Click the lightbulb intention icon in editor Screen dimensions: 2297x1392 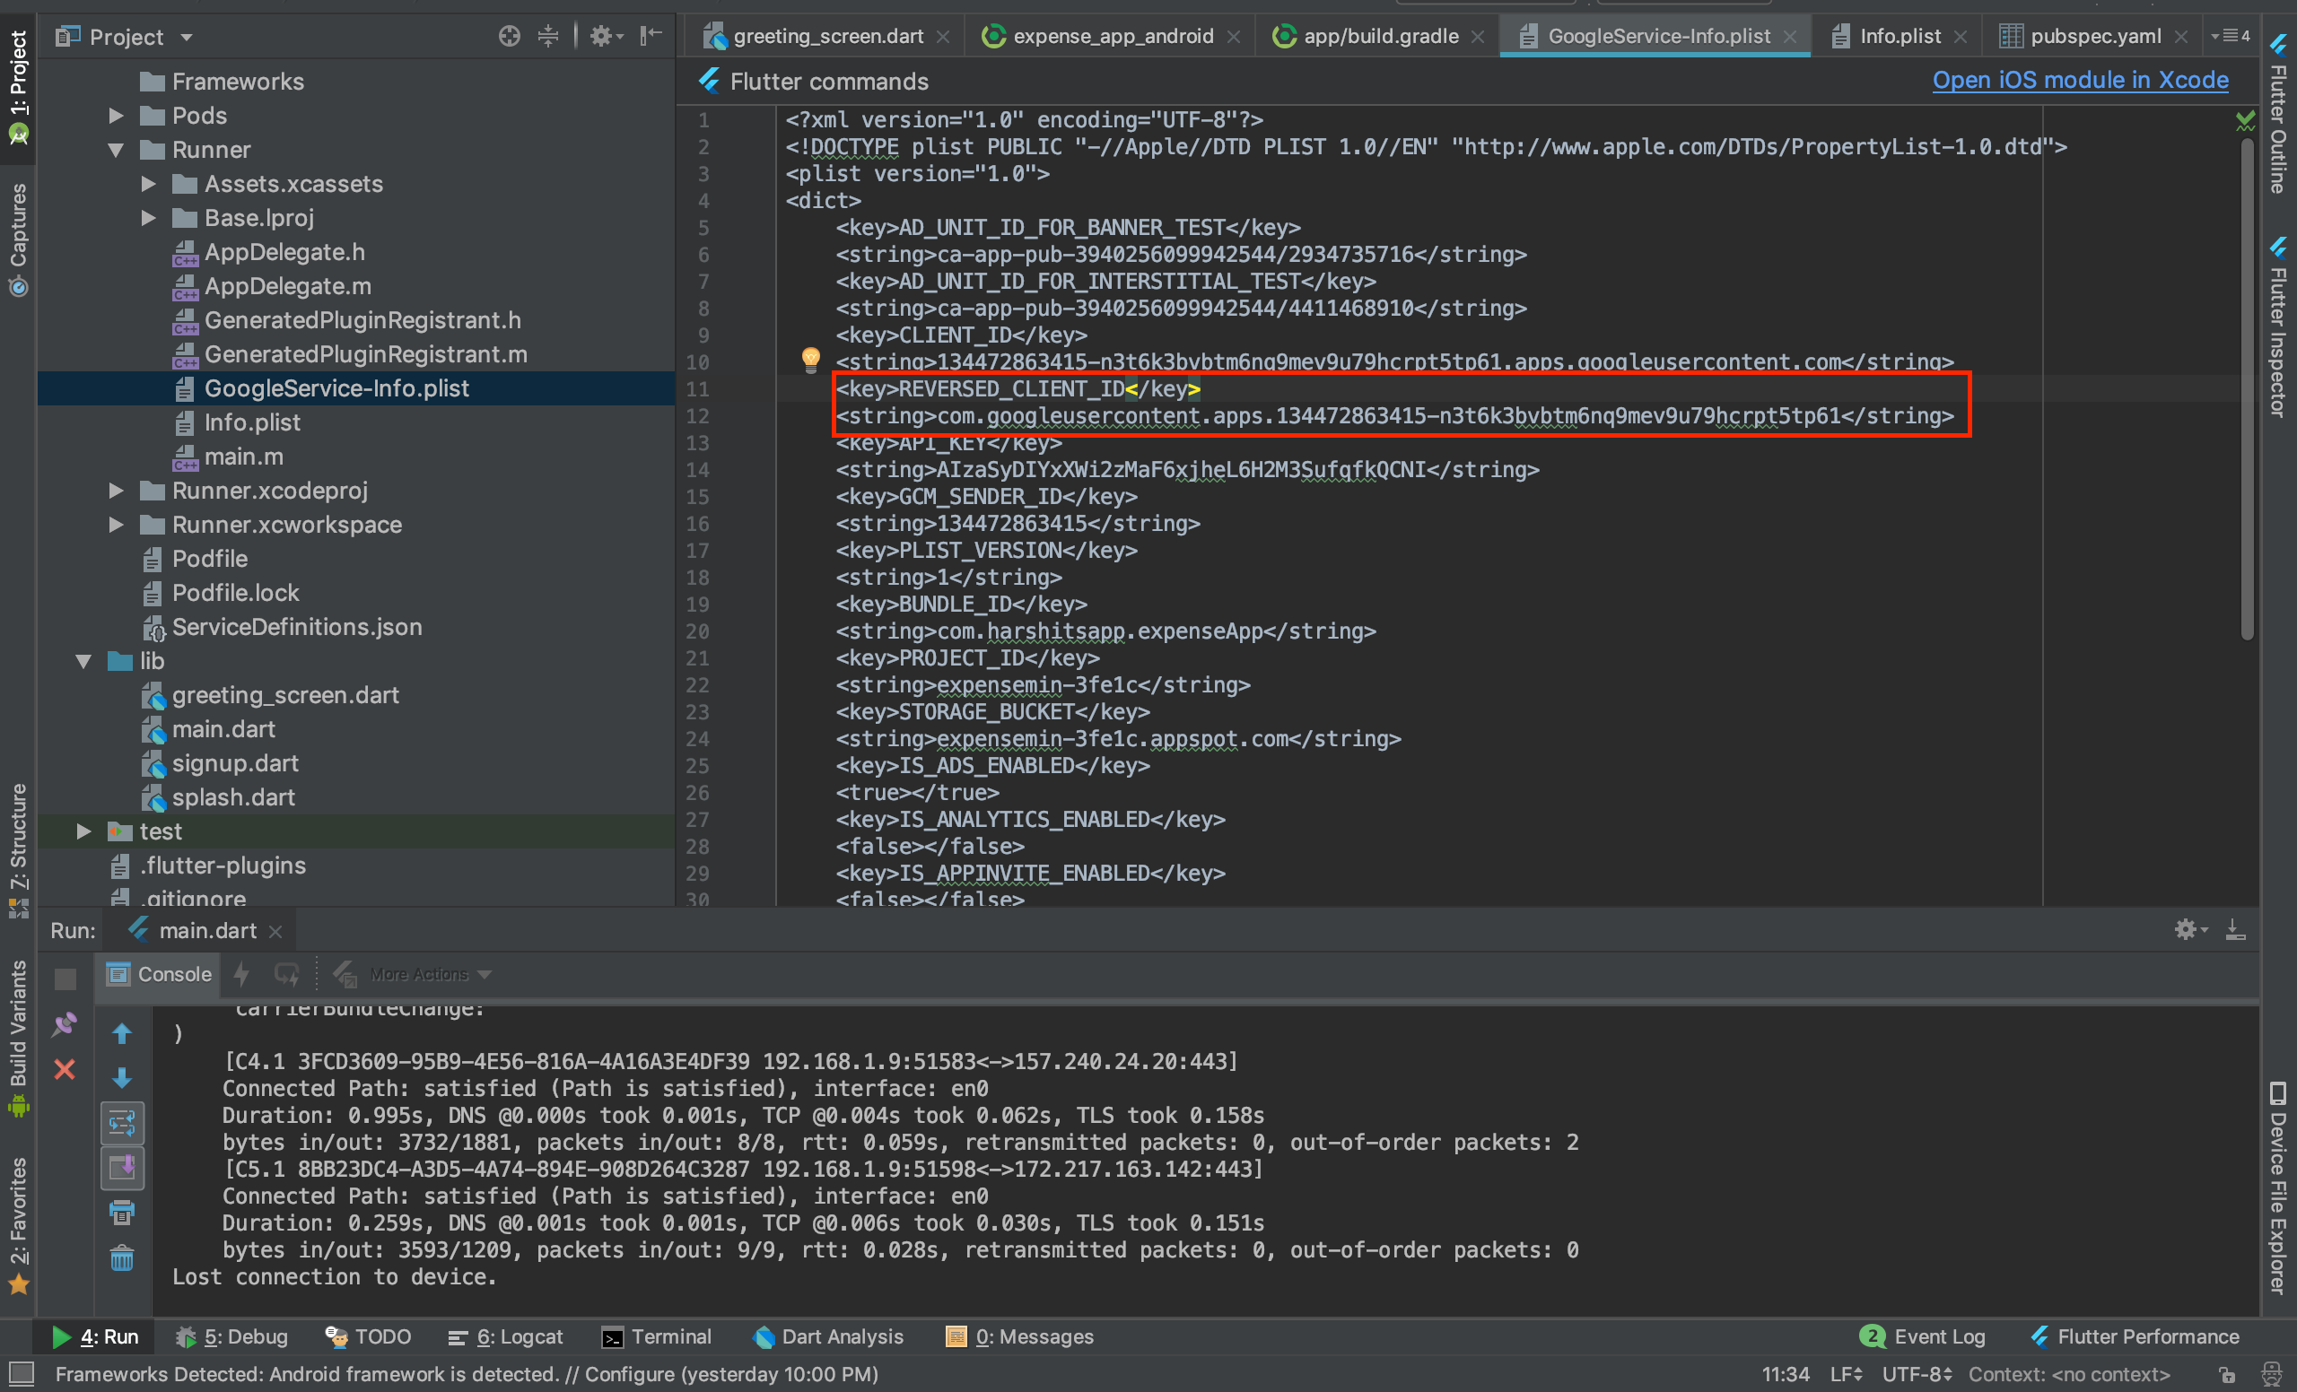tap(810, 359)
